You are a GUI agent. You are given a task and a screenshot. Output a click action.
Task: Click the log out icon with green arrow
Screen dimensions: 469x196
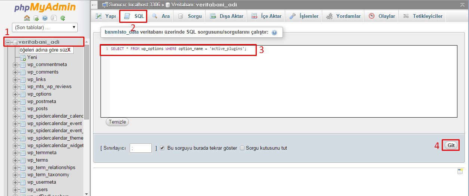tap(36, 18)
